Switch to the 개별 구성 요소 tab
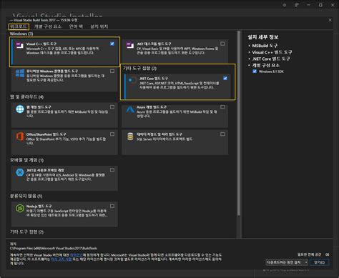This screenshot has width=339, height=278. coord(48,26)
